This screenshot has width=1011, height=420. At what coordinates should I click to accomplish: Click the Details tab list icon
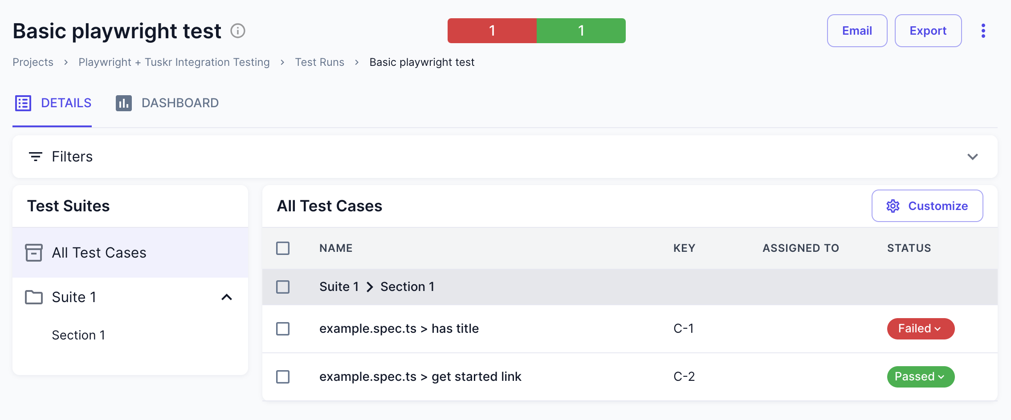[x=23, y=103]
